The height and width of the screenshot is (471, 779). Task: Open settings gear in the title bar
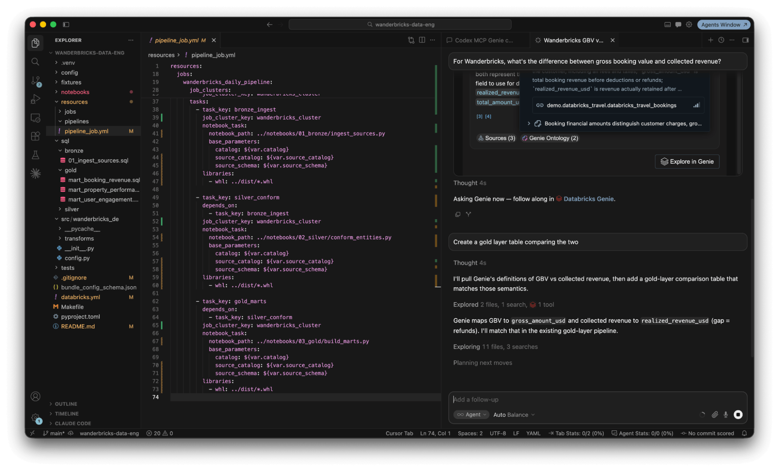pyautogui.click(x=689, y=25)
